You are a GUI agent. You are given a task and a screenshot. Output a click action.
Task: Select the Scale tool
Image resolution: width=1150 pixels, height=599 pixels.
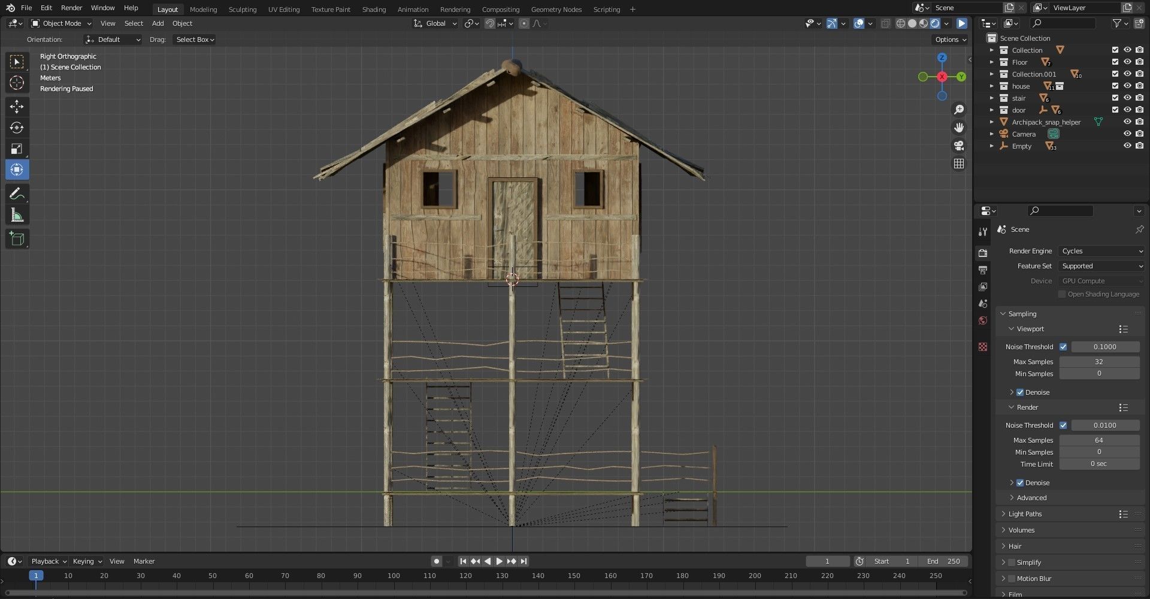tap(17, 149)
